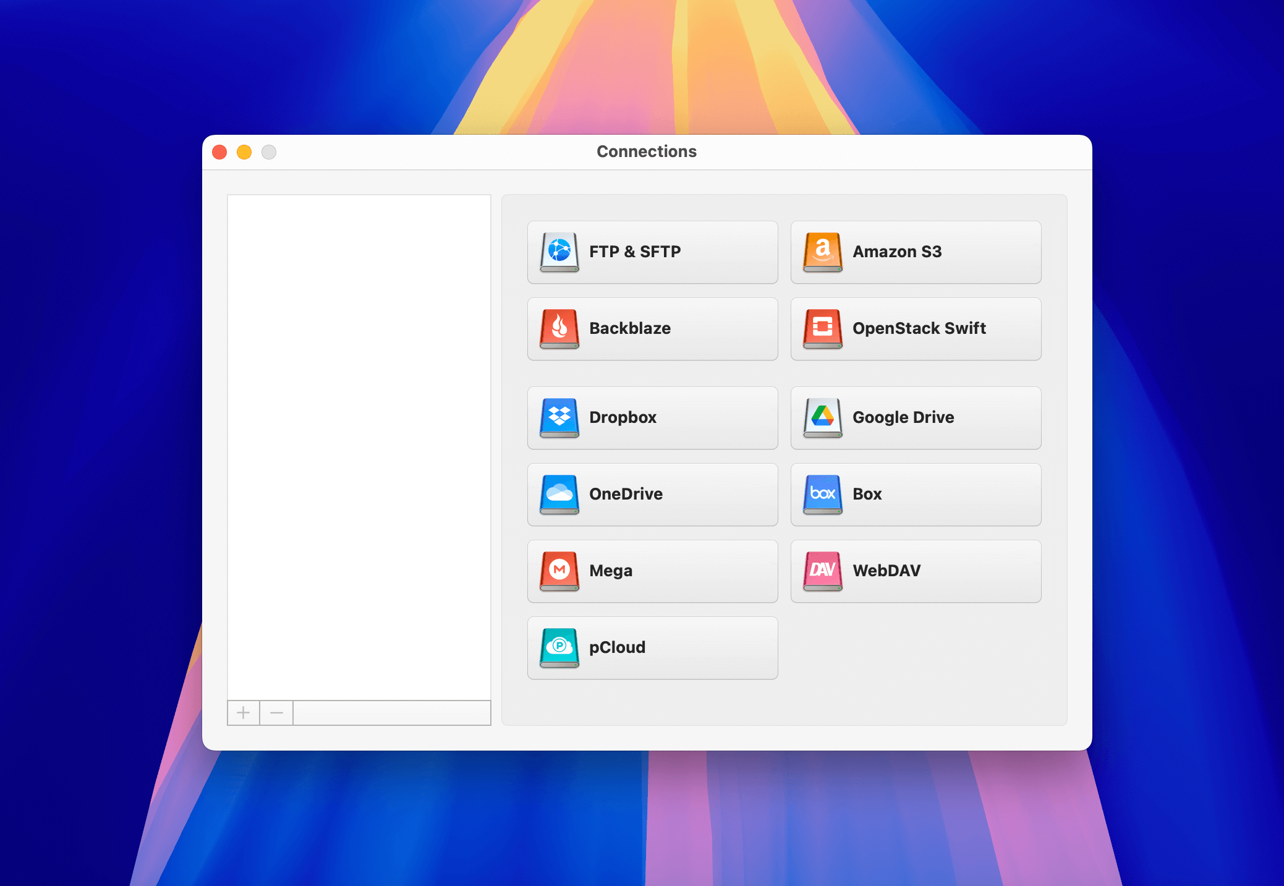Click the Google Drive triangle icon
Screen dimensions: 1284x886
coord(823,418)
